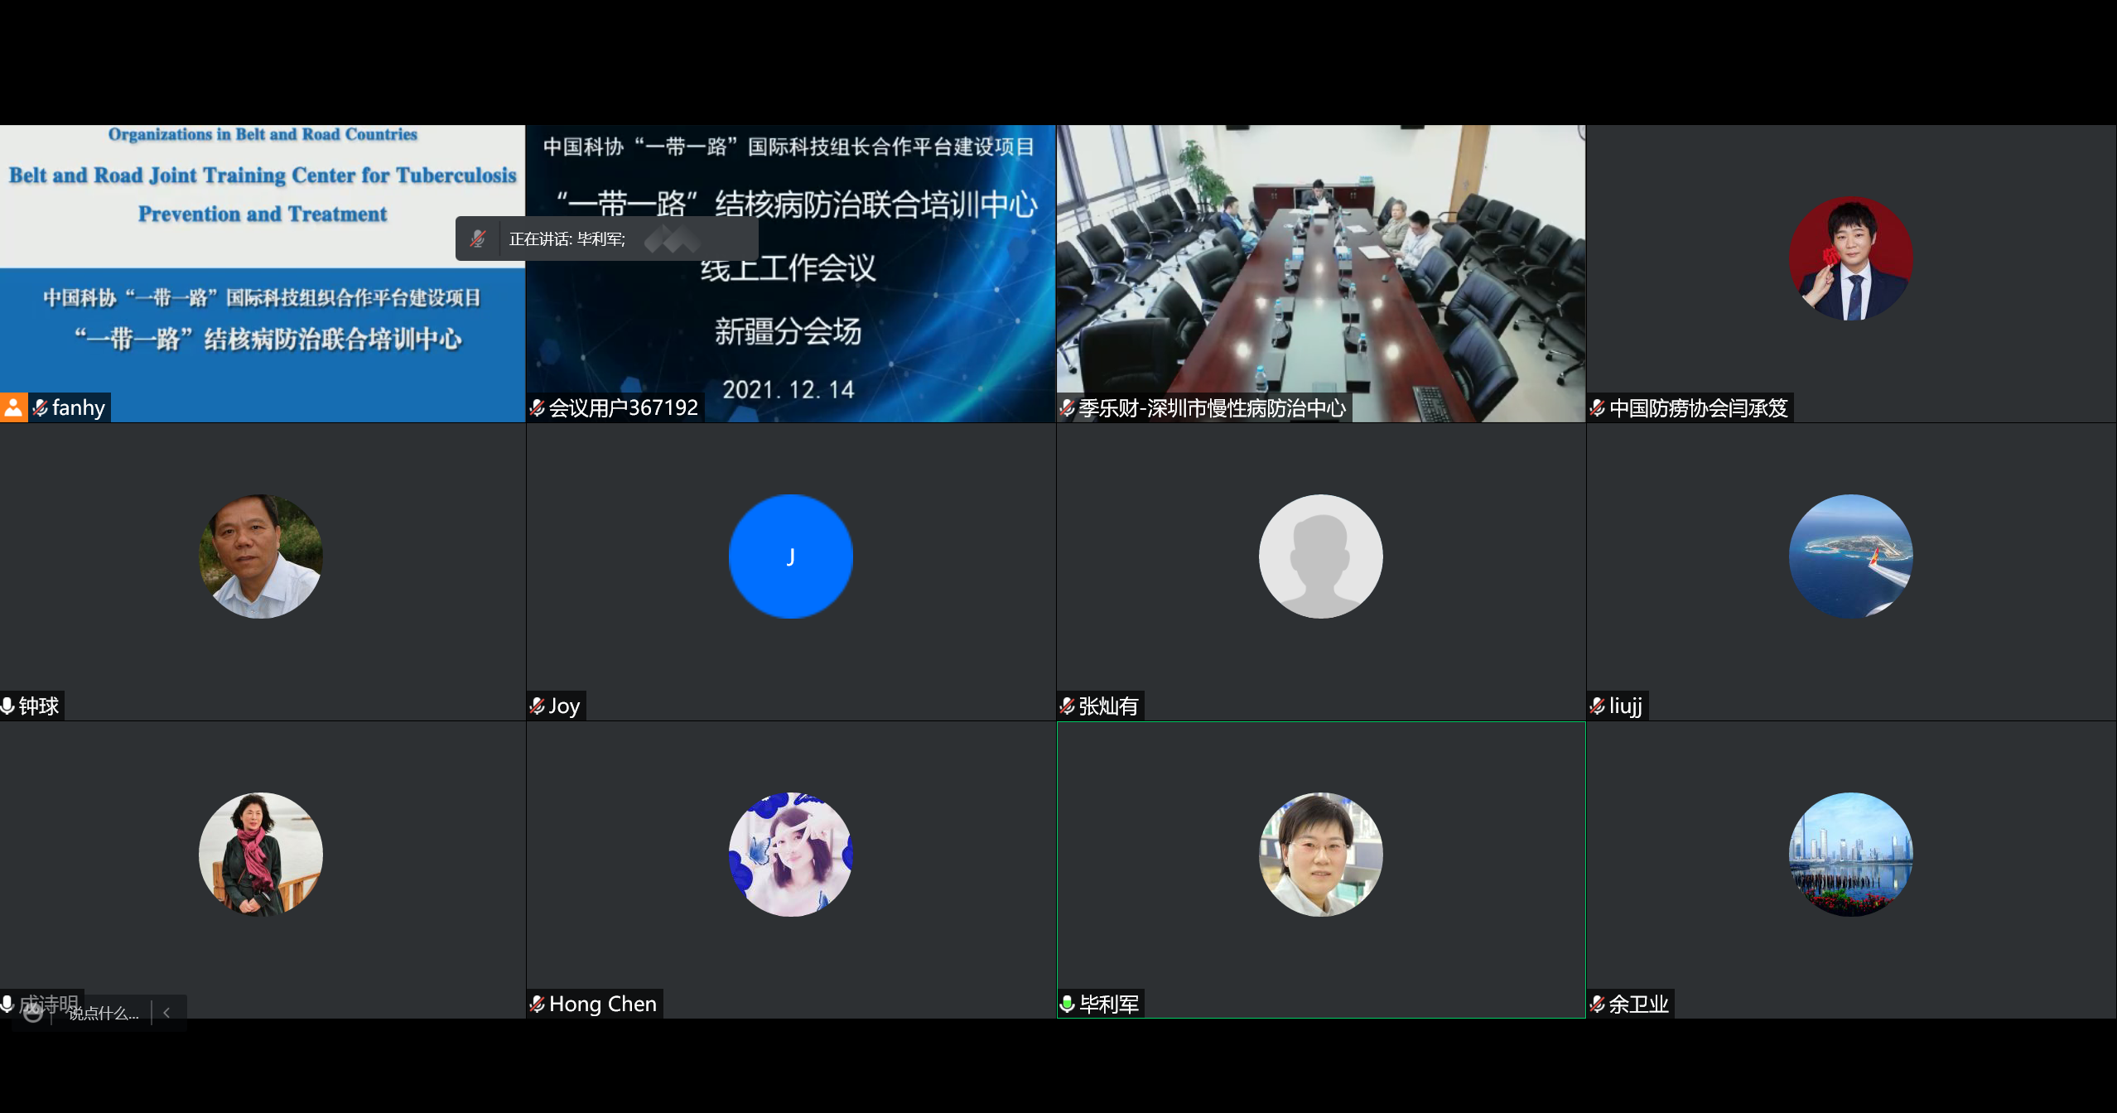
Task: Click Hong Chen's selfie avatar
Action: [791, 855]
